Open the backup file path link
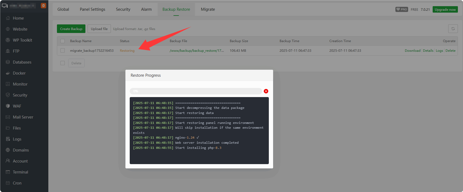The width and height of the screenshot is (463, 192). click(197, 51)
